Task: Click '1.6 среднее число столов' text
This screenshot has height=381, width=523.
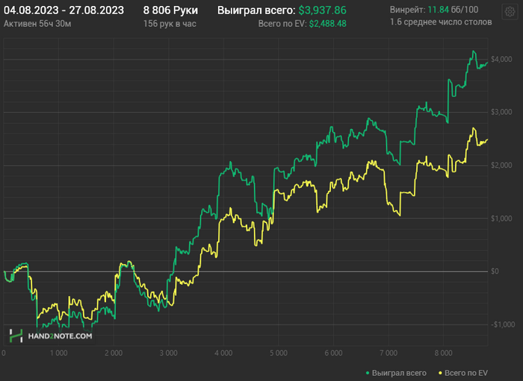Action: pos(441,22)
